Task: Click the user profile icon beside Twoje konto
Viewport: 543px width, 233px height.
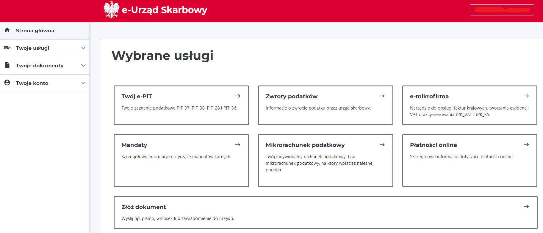Action: pyautogui.click(x=7, y=83)
